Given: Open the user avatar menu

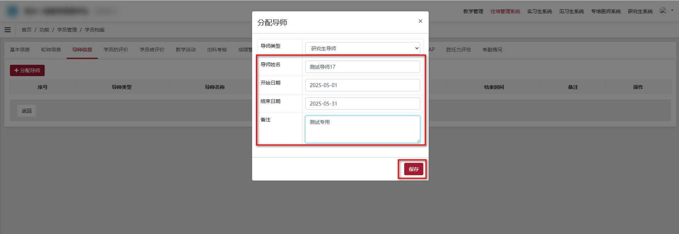Looking at the screenshot, I should coord(663,11).
